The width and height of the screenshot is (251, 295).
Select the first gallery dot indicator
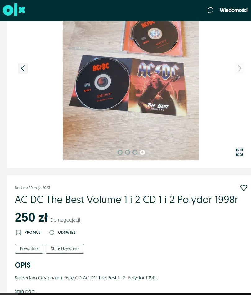(x=120, y=152)
